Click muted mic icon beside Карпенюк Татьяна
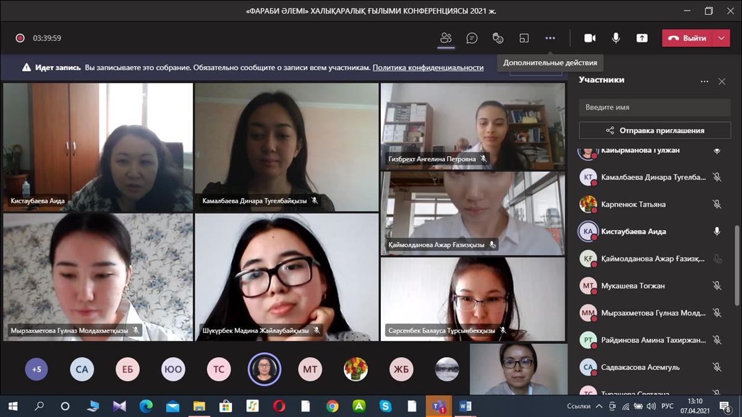 717,204
